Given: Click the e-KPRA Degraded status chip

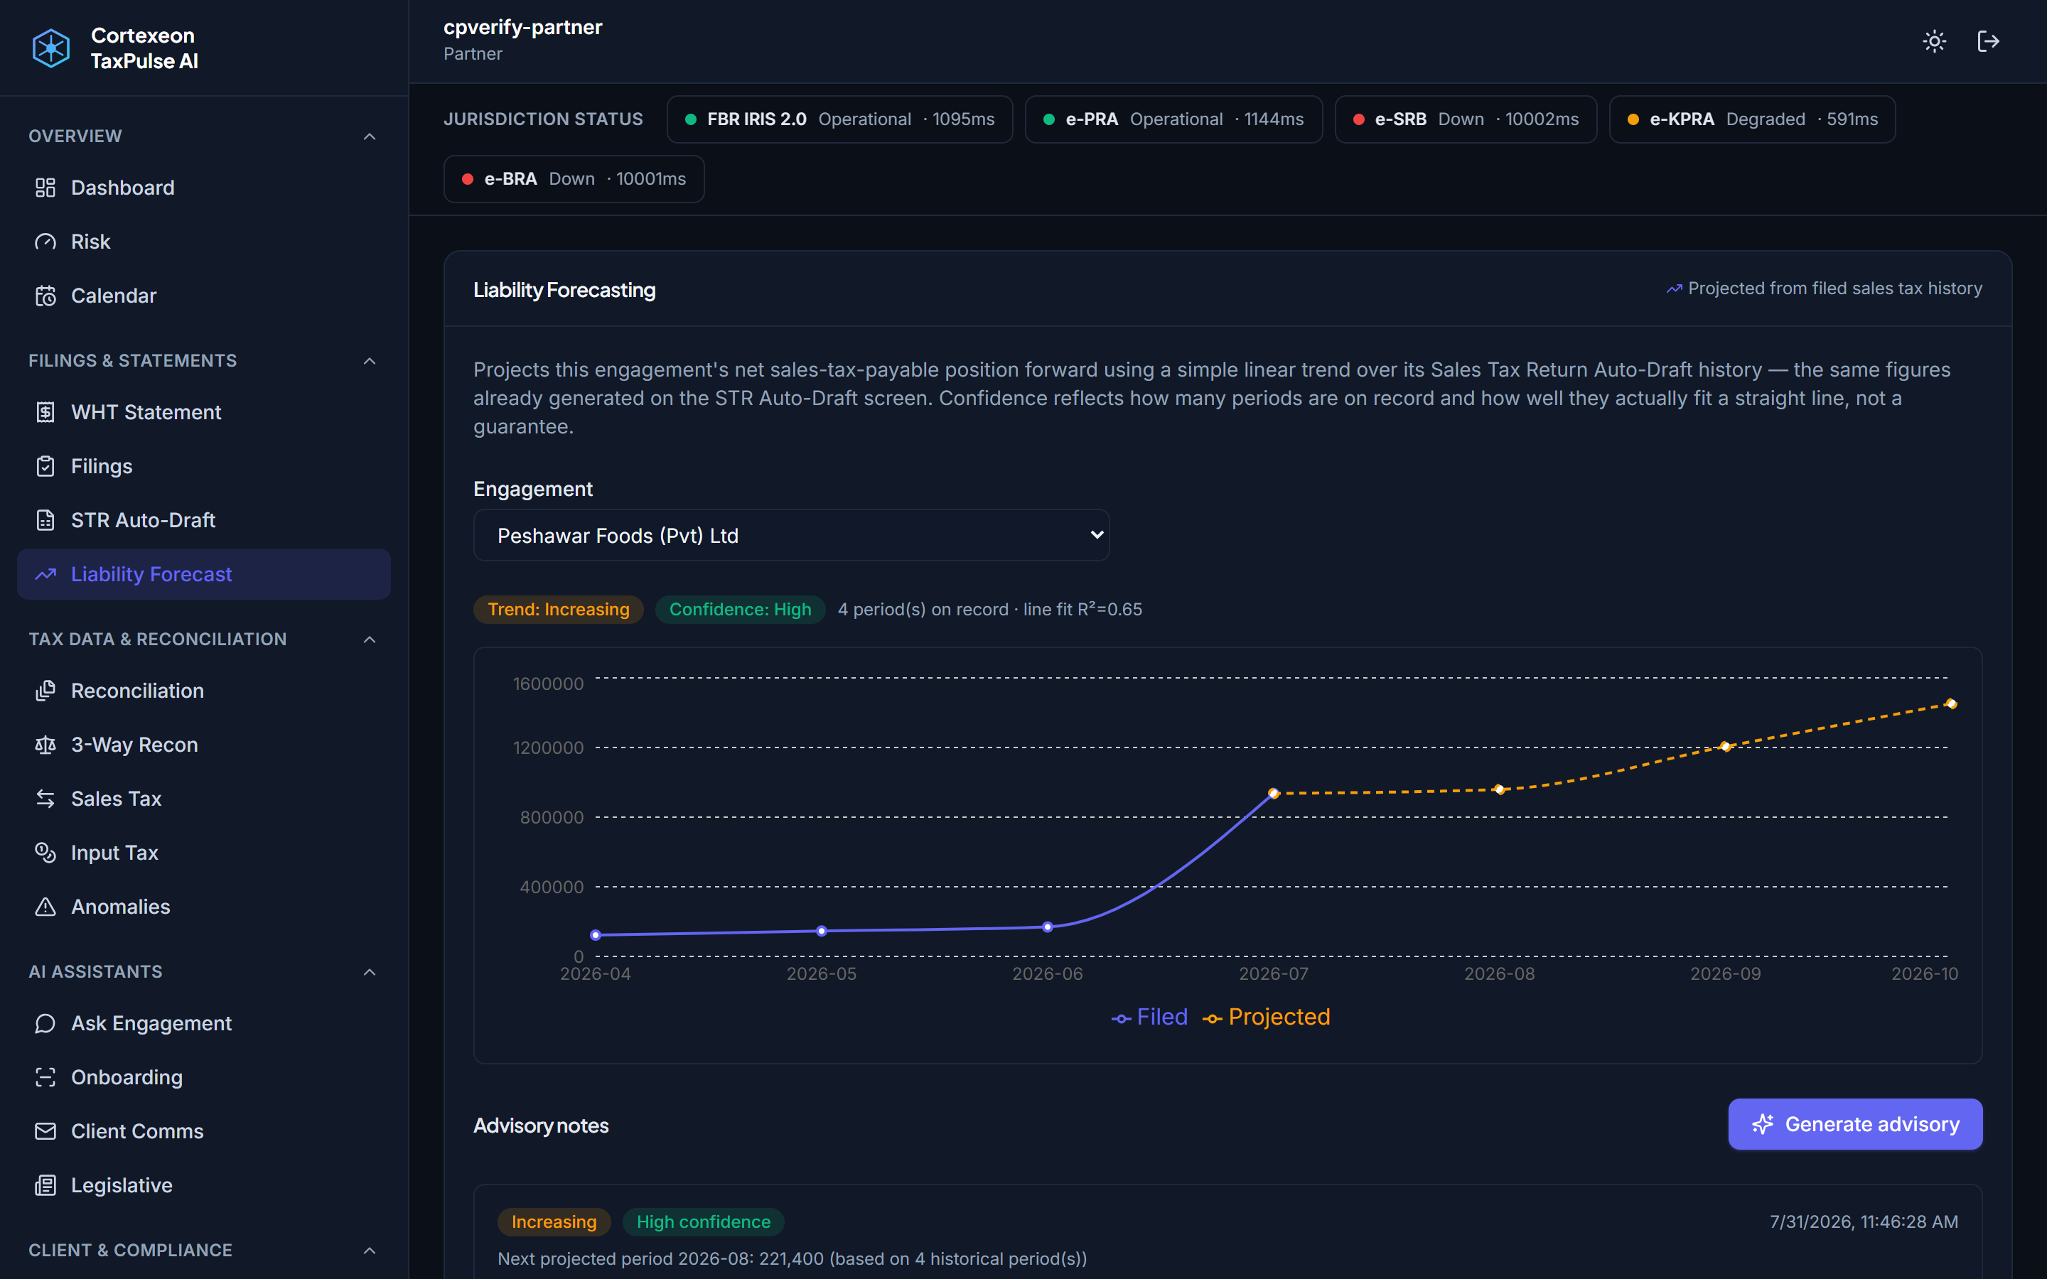Looking at the screenshot, I should [1752, 119].
